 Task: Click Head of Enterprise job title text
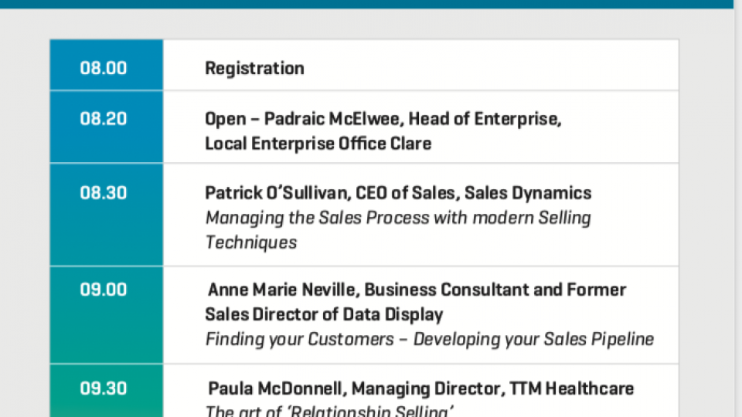[x=485, y=119]
